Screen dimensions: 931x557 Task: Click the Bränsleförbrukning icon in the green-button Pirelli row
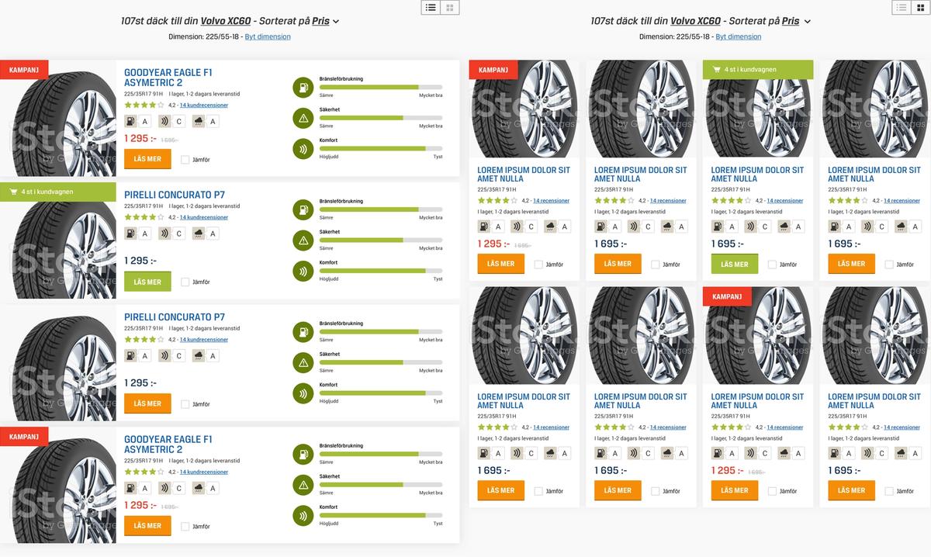[x=303, y=209]
